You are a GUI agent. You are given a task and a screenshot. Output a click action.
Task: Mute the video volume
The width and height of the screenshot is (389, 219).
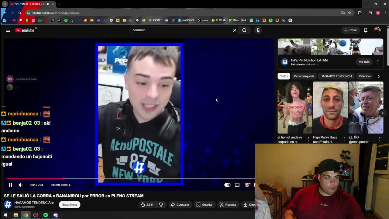pyautogui.click(x=20, y=185)
